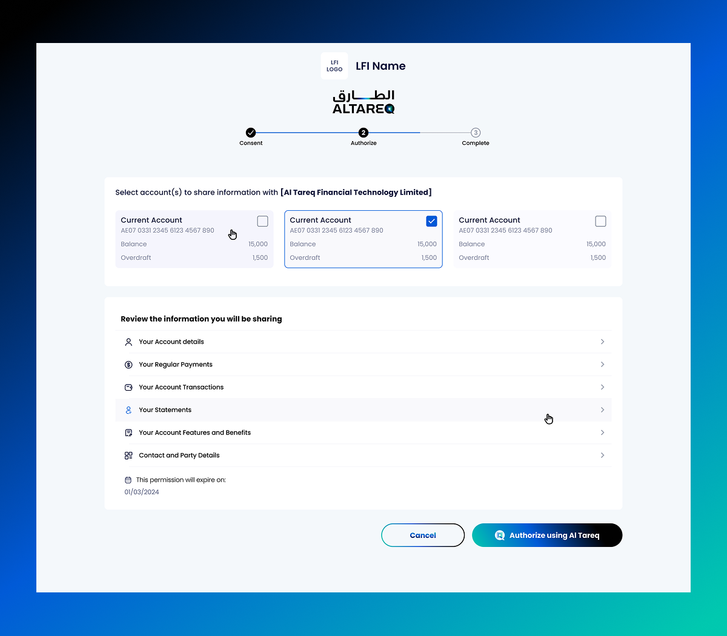Select the Complete step 3 indicator

pyautogui.click(x=476, y=133)
